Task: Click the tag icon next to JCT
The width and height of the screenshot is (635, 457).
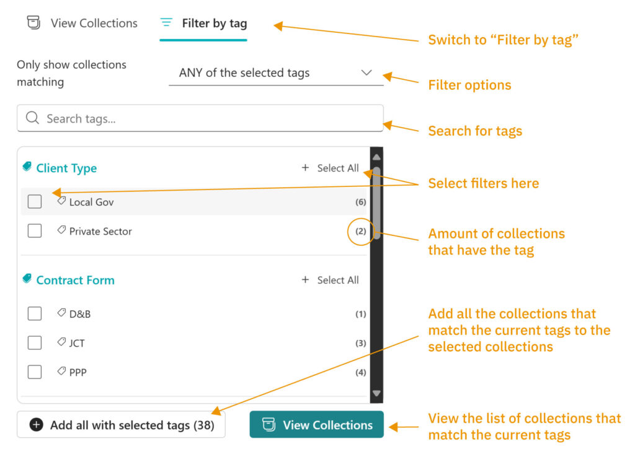Action: click(61, 342)
